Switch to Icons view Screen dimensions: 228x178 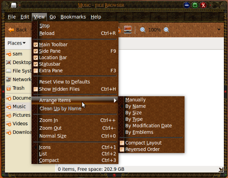(75, 147)
